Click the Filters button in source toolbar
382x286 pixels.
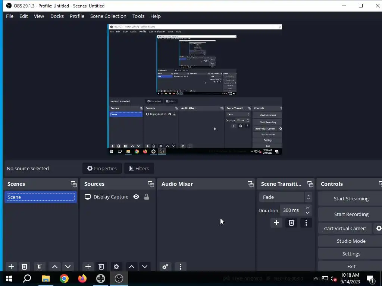pyautogui.click(x=139, y=168)
